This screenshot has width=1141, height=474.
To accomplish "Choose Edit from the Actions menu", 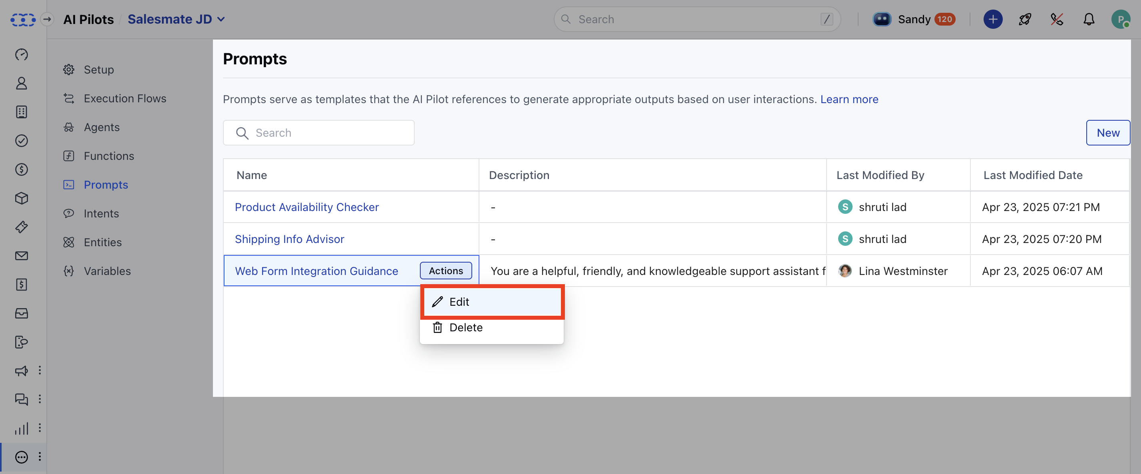I will pyautogui.click(x=492, y=302).
